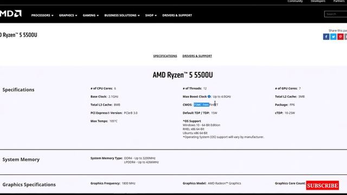Click Total L2 Cache 3MB value
The height and width of the screenshot is (195, 347).
point(301,96)
